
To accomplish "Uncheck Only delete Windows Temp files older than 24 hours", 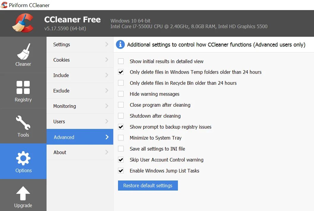I will point(121,72).
